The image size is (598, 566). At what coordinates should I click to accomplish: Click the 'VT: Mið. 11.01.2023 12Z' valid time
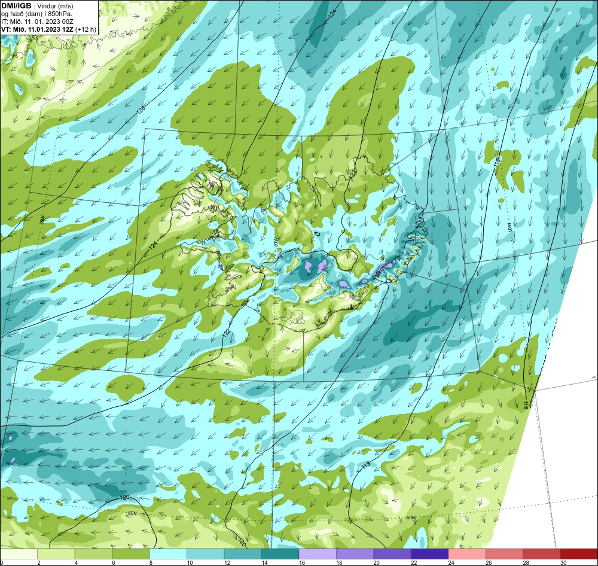tap(37, 29)
